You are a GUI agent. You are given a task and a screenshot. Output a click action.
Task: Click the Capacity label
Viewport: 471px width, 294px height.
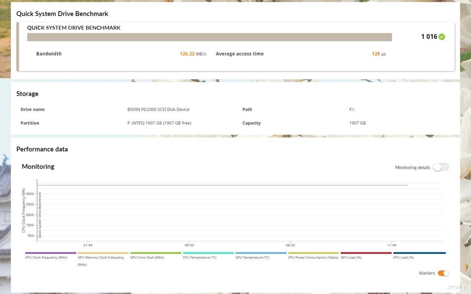tap(252, 123)
